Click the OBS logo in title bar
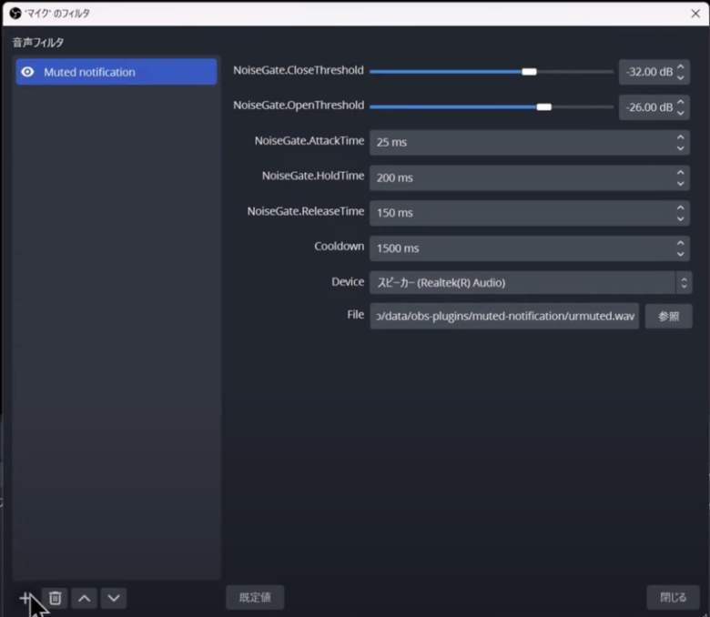Viewport: 710px width, 617px height. (15, 14)
